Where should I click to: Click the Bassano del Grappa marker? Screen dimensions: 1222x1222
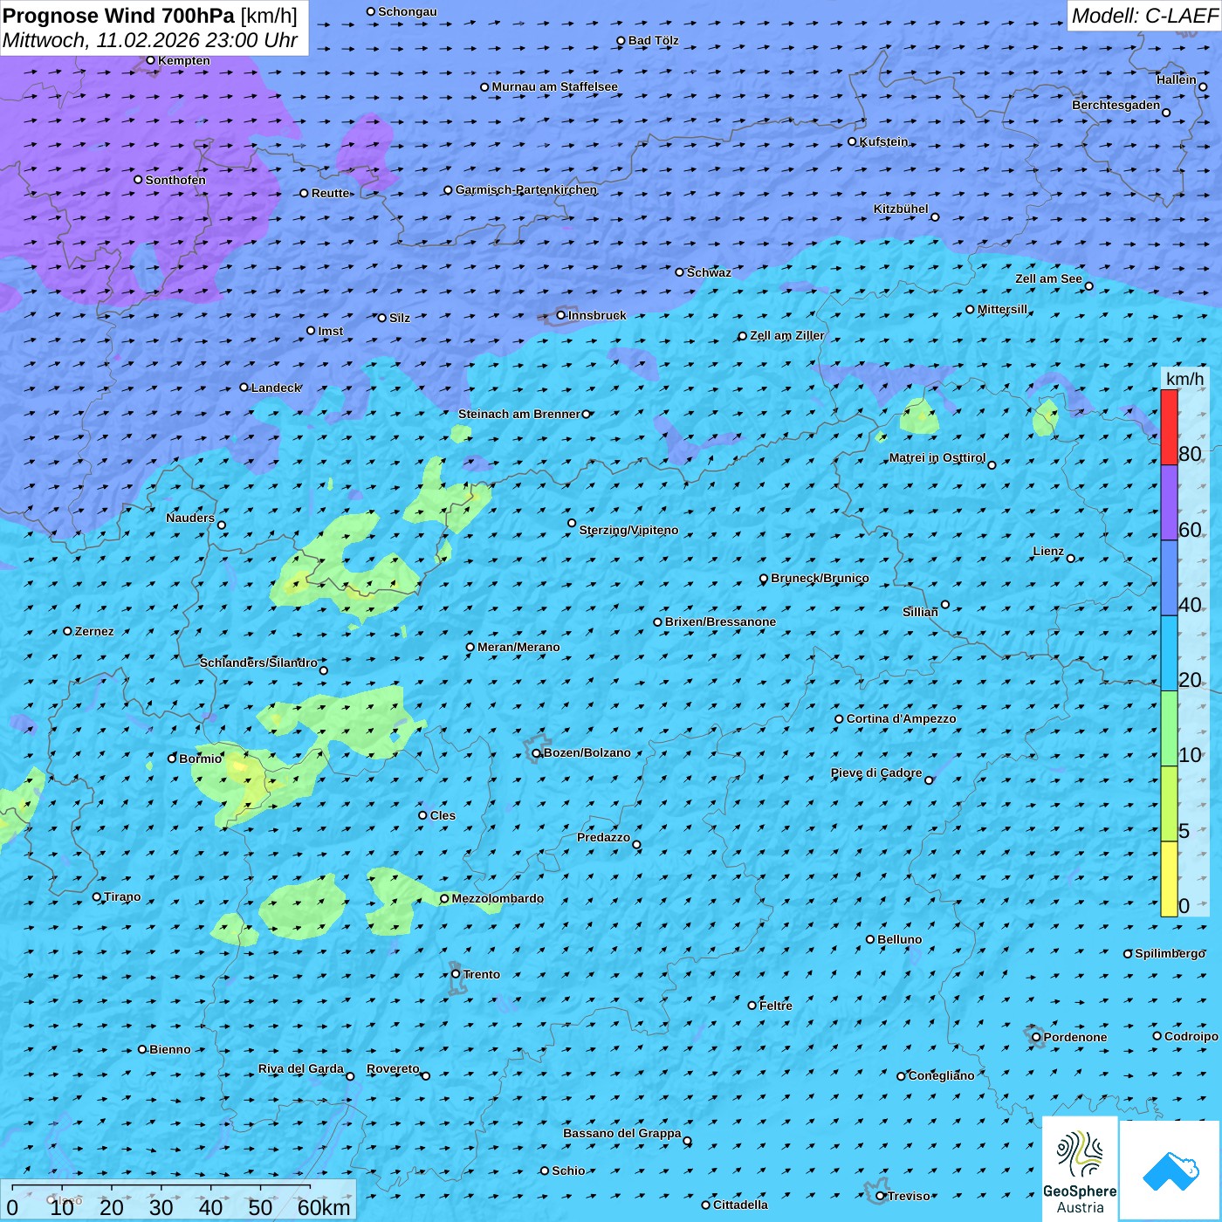click(x=687, y=1141)
